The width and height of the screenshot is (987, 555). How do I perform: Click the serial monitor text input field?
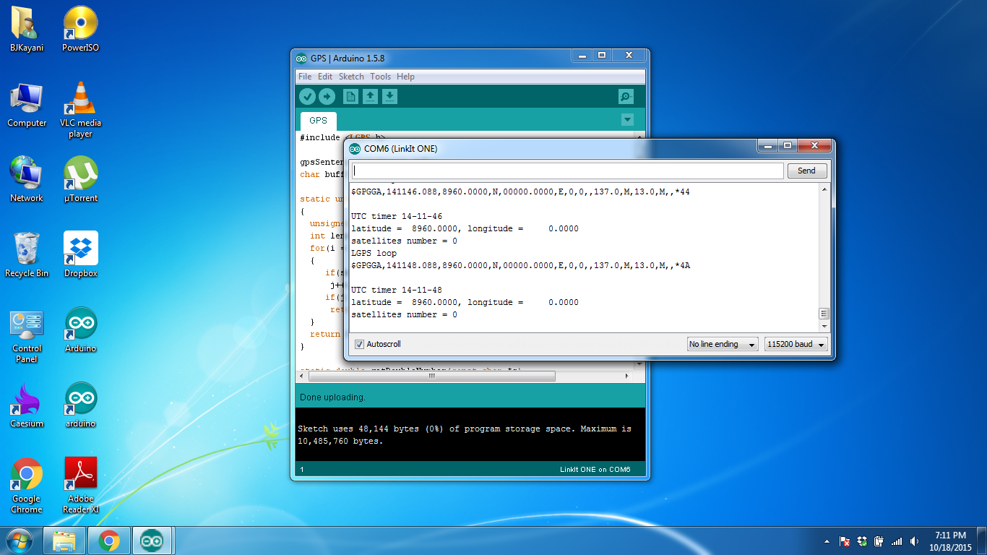click(567, 171)
